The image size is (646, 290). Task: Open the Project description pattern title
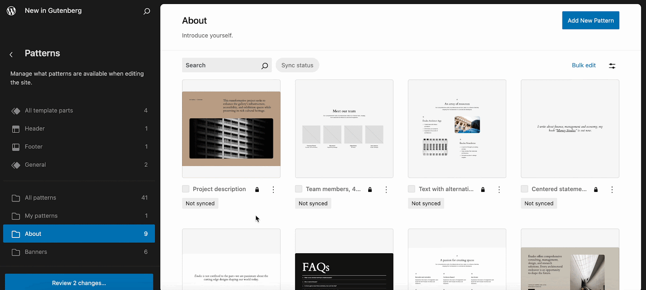point(219,189)
